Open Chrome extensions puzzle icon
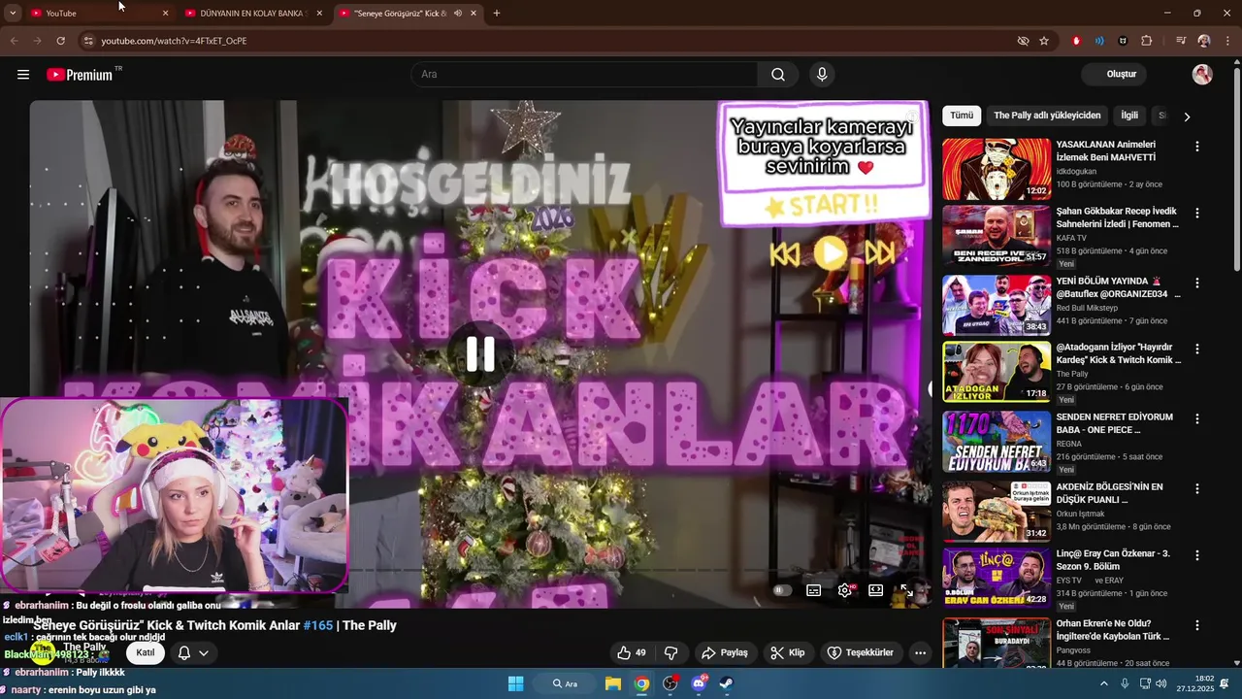This screenshot has width=1242, height=699. coord(1147,41)
